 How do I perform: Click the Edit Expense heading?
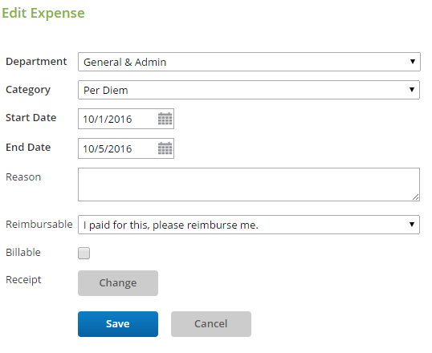43,13
